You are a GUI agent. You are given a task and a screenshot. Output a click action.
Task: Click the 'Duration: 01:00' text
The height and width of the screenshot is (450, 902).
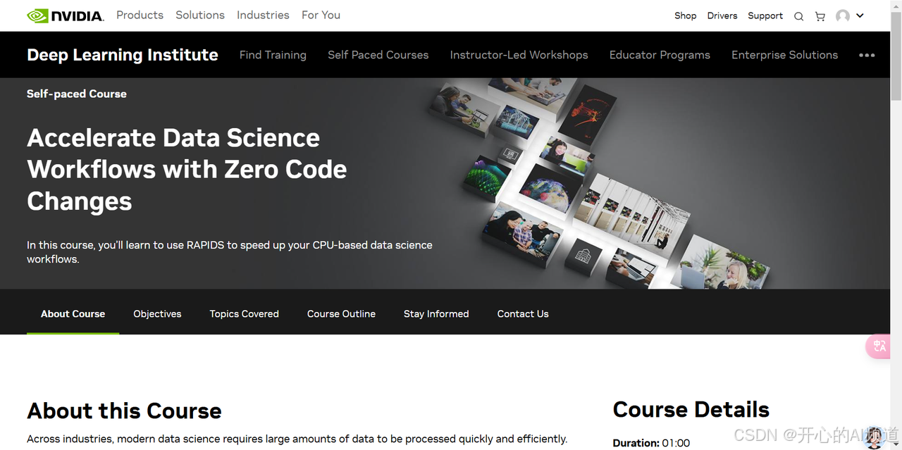651,443
